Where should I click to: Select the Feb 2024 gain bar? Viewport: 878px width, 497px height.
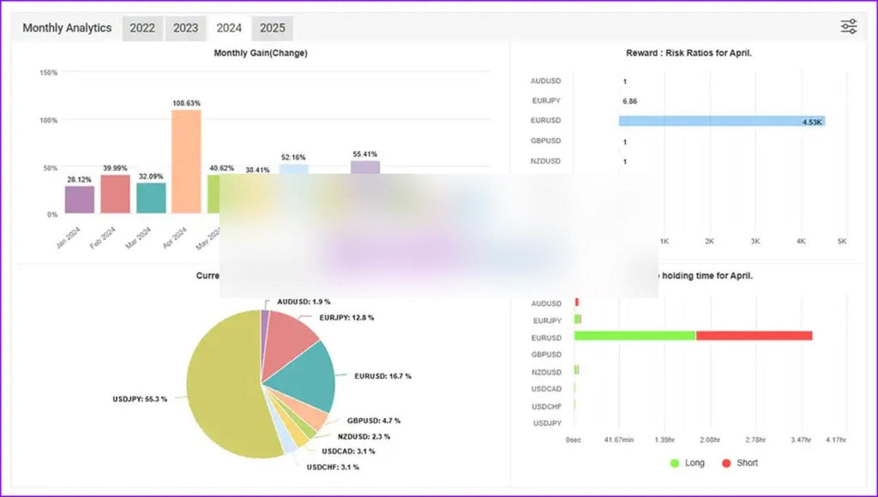click(x=115, y=195)
